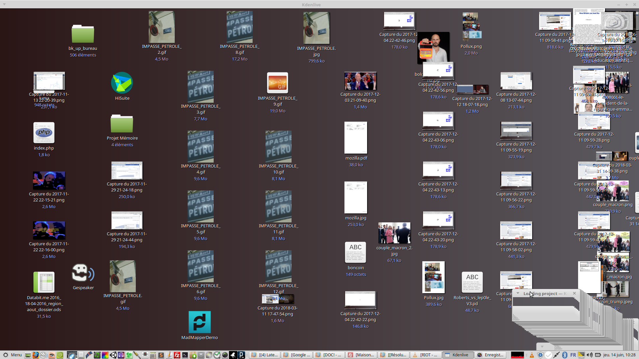639x359 pixels.
Task: Open the Menu button in the panel
Action: tap(12, 355)
